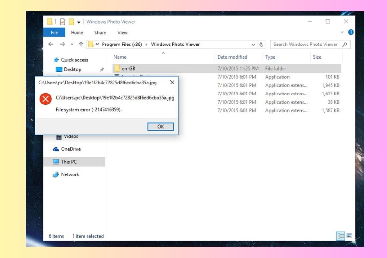Click the 38 KB Application extension row
Viewport: 387px width, 258px height.
tap(227, 102)
